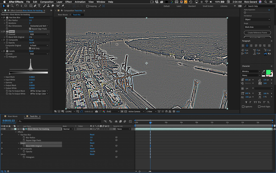Open the Composition menu
This screenshot has height=173, width=276.
pos(47,2)
